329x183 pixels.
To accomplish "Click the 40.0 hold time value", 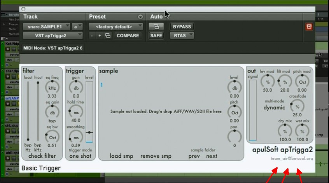I will [76, 120].
